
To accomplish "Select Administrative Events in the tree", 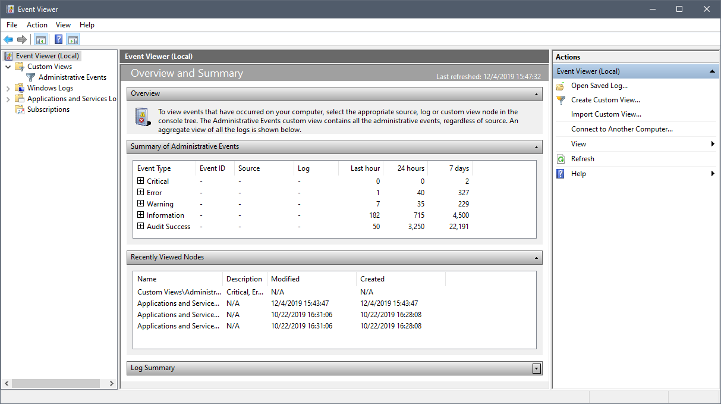I will point(73,77).
